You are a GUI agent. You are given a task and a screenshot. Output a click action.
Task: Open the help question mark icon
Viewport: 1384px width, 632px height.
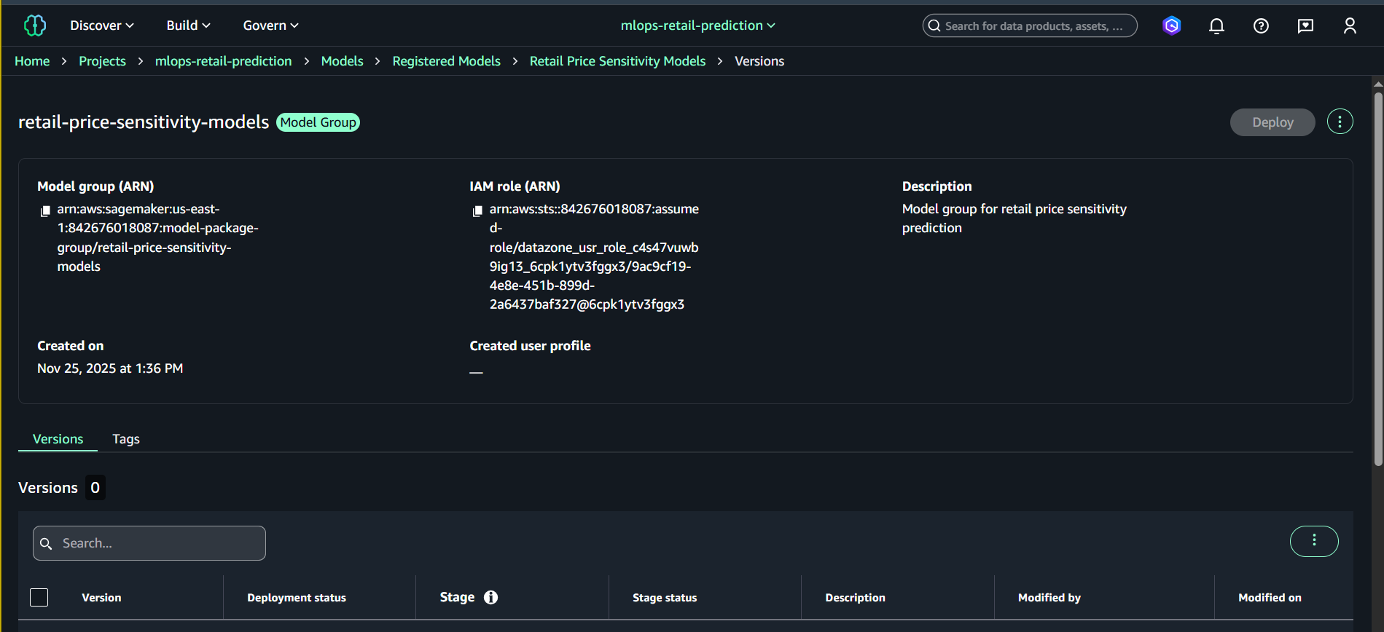[1261, 25]
